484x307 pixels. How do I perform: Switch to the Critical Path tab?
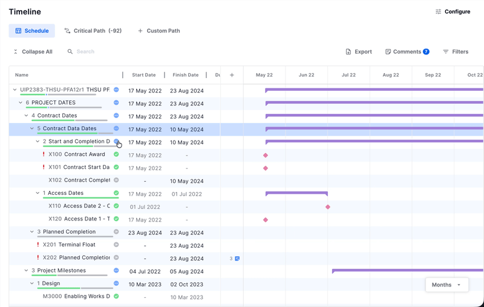93,31
